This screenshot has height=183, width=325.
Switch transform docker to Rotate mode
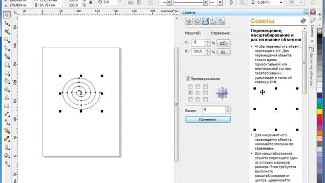[197, 21]
